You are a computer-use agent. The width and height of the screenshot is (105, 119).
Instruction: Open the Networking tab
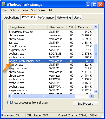point(64,18)
